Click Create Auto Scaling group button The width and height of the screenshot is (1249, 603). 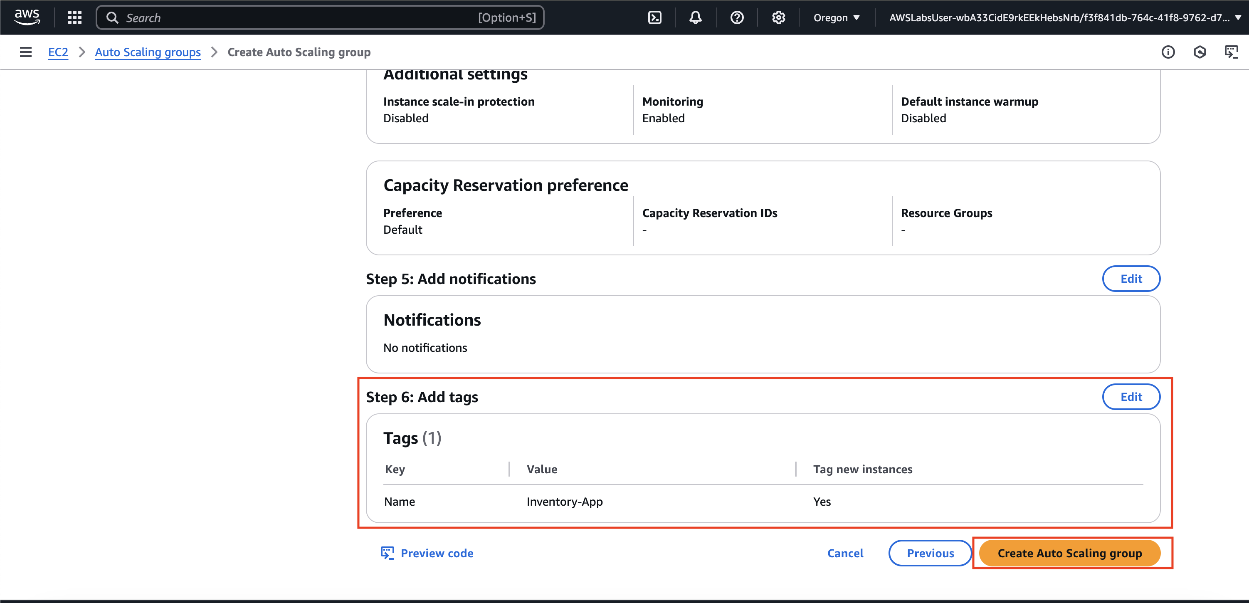pyautogui.click(x=1069, y=553)
